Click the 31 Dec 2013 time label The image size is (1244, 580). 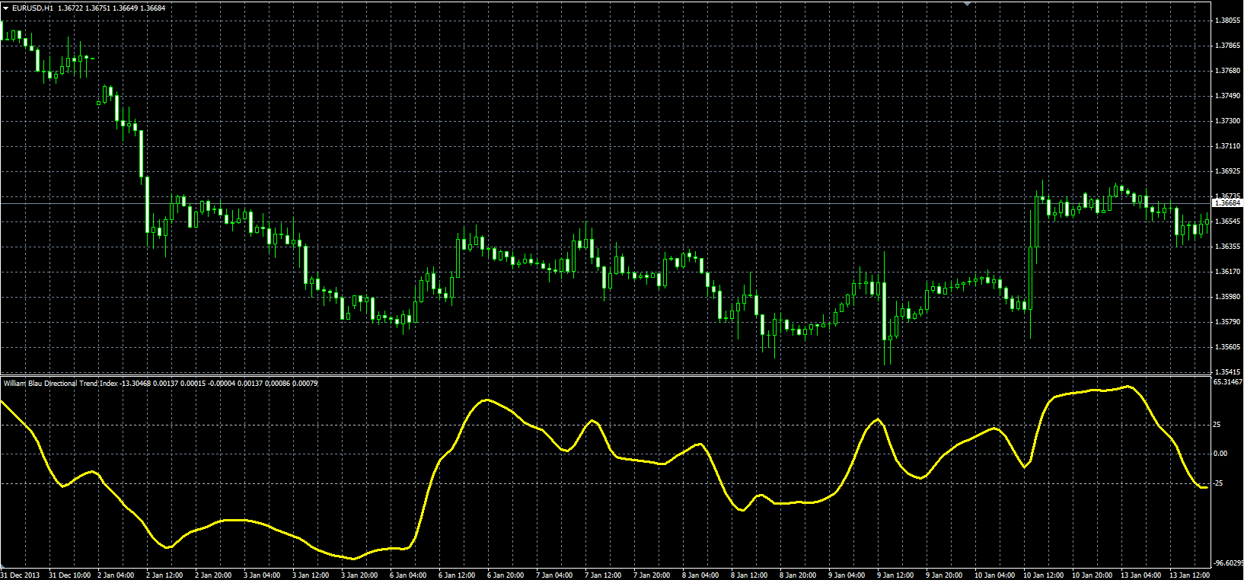click(21, 575)
